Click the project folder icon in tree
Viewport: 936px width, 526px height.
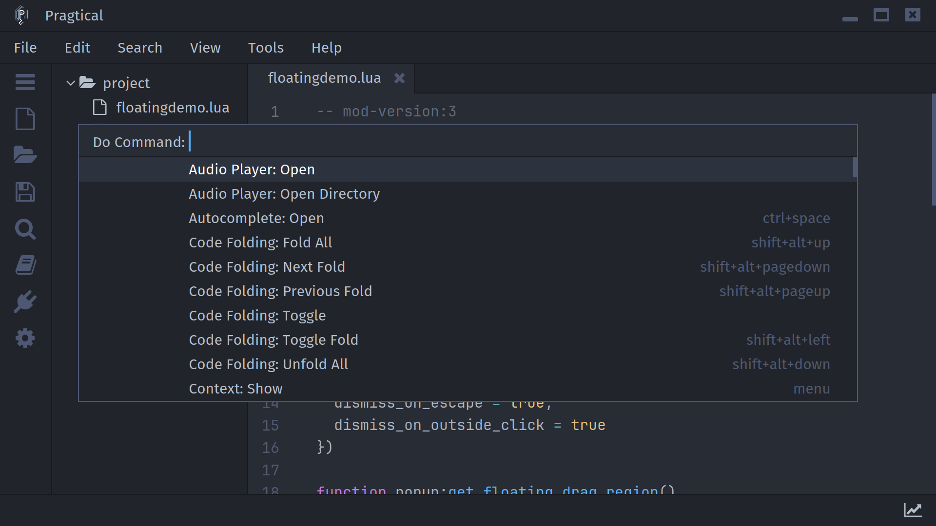[x=88, y=82]
